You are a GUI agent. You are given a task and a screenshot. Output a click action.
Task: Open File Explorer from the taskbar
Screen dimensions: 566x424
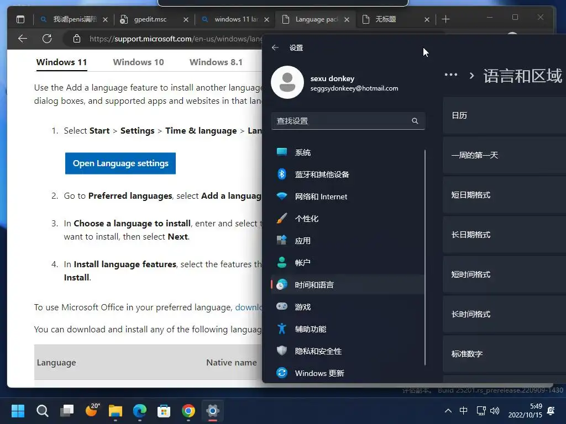[116, 411]
